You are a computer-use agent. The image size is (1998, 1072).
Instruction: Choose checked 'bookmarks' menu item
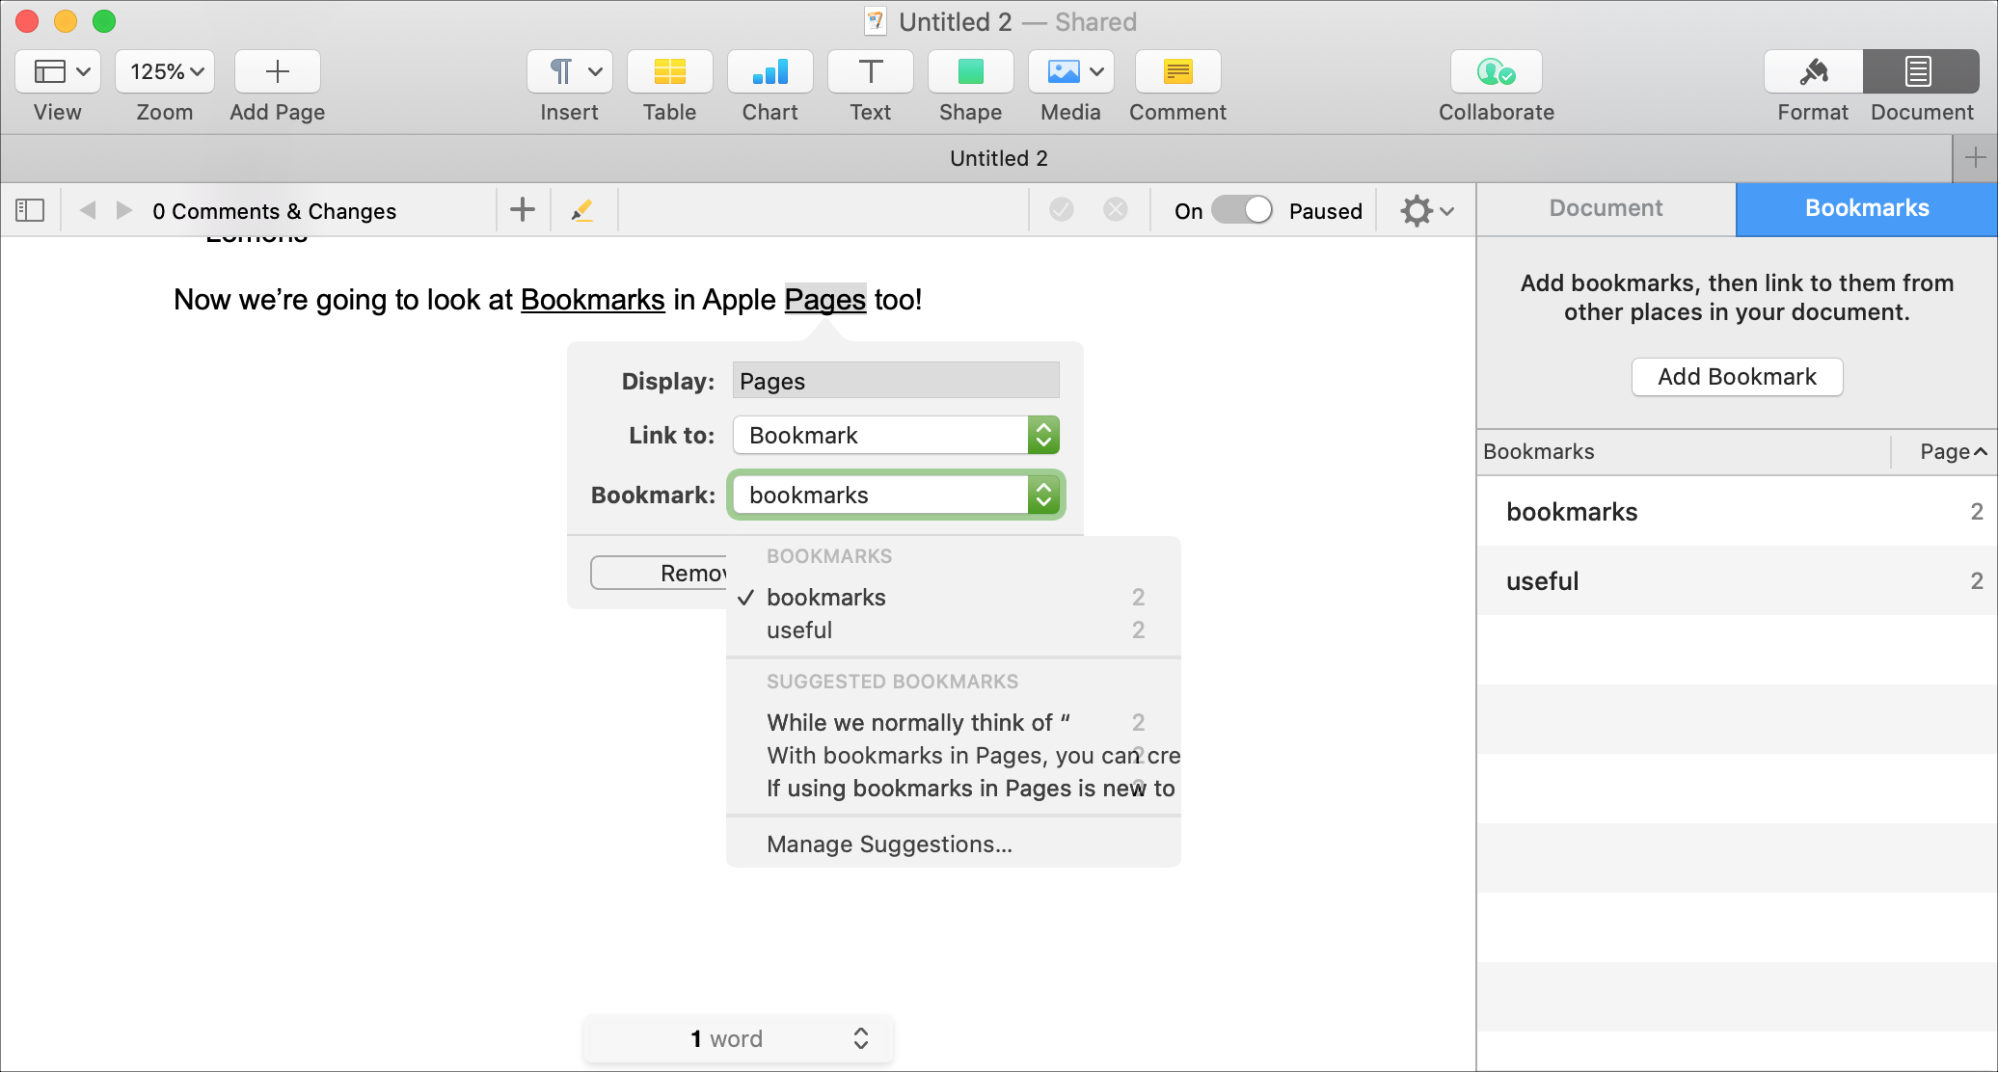pyautogui.click(x=953, y=598)
